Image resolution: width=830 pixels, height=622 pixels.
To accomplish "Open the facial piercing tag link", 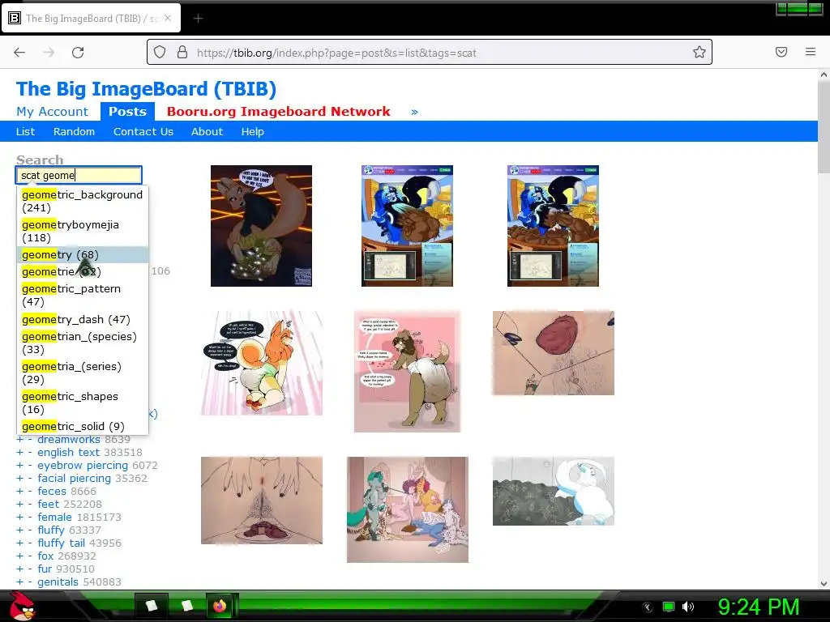I will (x=74, y=478).
